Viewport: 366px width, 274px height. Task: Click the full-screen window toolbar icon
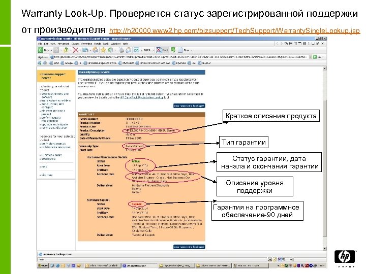[x=136, y=50]
